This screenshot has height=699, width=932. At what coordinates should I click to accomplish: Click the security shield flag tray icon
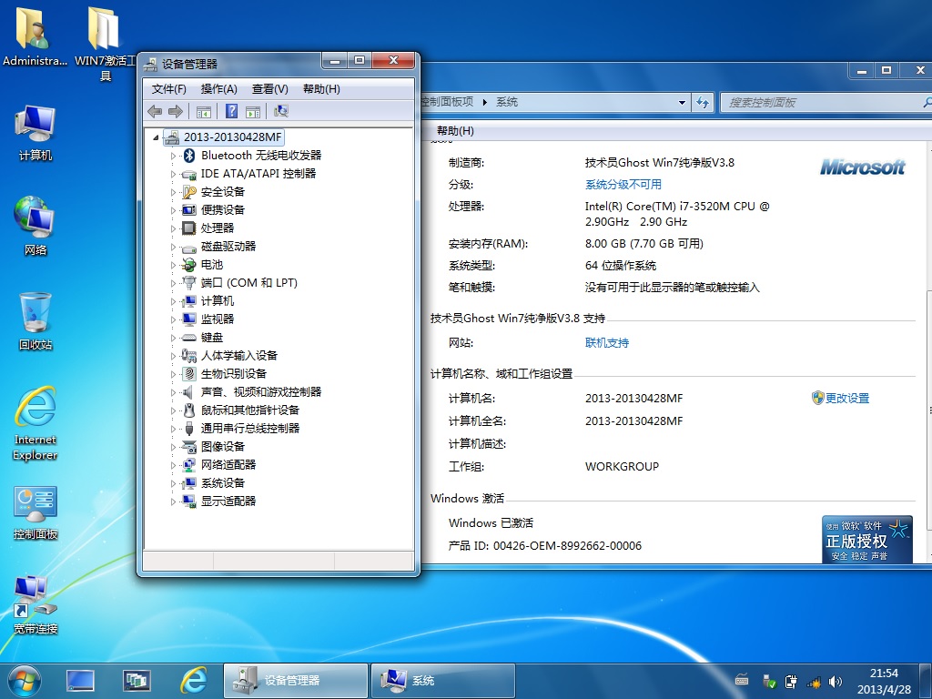click(769, 682)
